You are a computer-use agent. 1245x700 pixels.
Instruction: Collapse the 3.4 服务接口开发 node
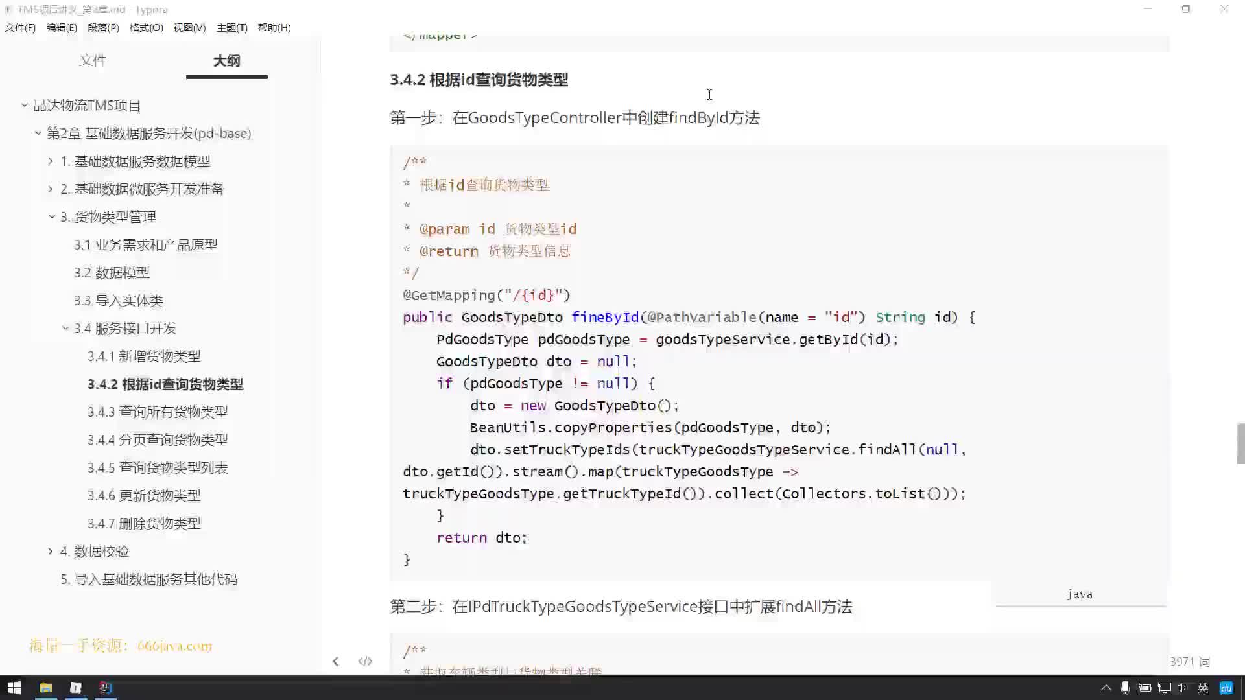tap(65, 328)
